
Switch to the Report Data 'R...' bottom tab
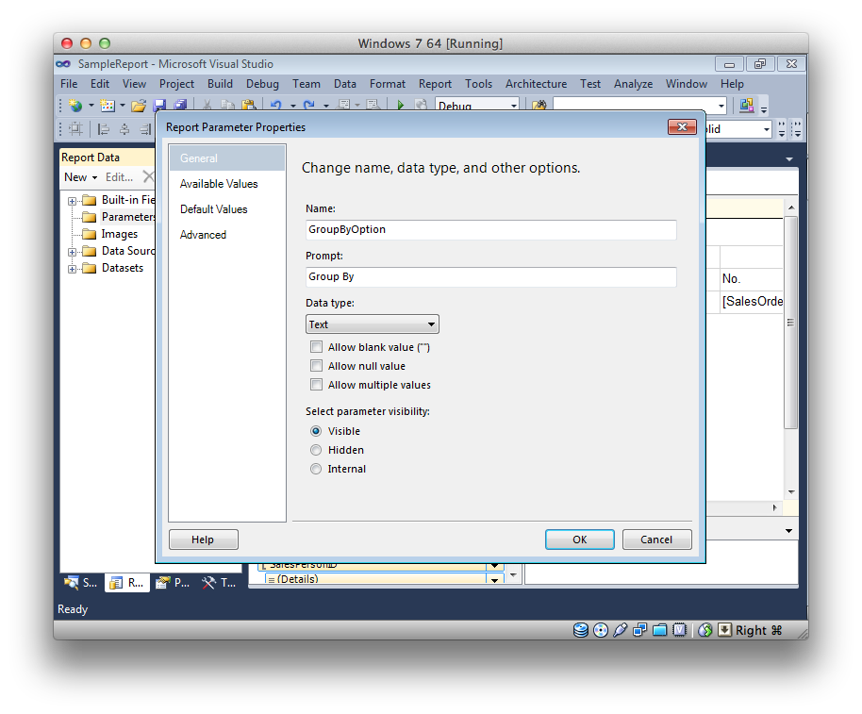click(127, 583)
